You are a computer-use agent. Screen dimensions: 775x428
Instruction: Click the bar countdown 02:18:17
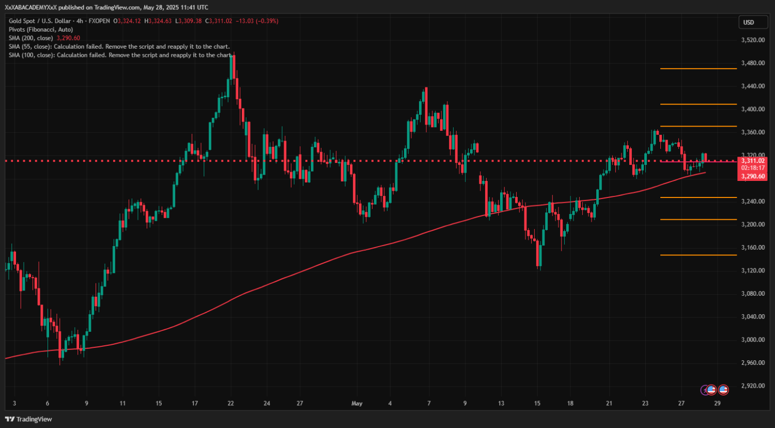tap(753, 168)
